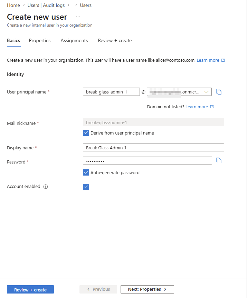247x298 pixels.
Task: Copy the user principal name icon
Action: pos(219,92)
